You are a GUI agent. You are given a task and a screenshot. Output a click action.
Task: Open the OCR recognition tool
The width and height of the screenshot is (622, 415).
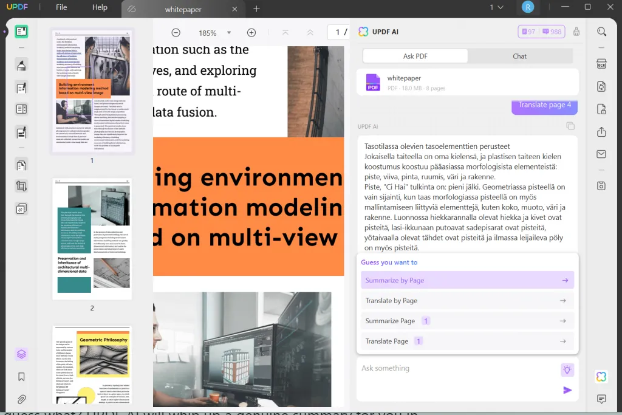601,64
